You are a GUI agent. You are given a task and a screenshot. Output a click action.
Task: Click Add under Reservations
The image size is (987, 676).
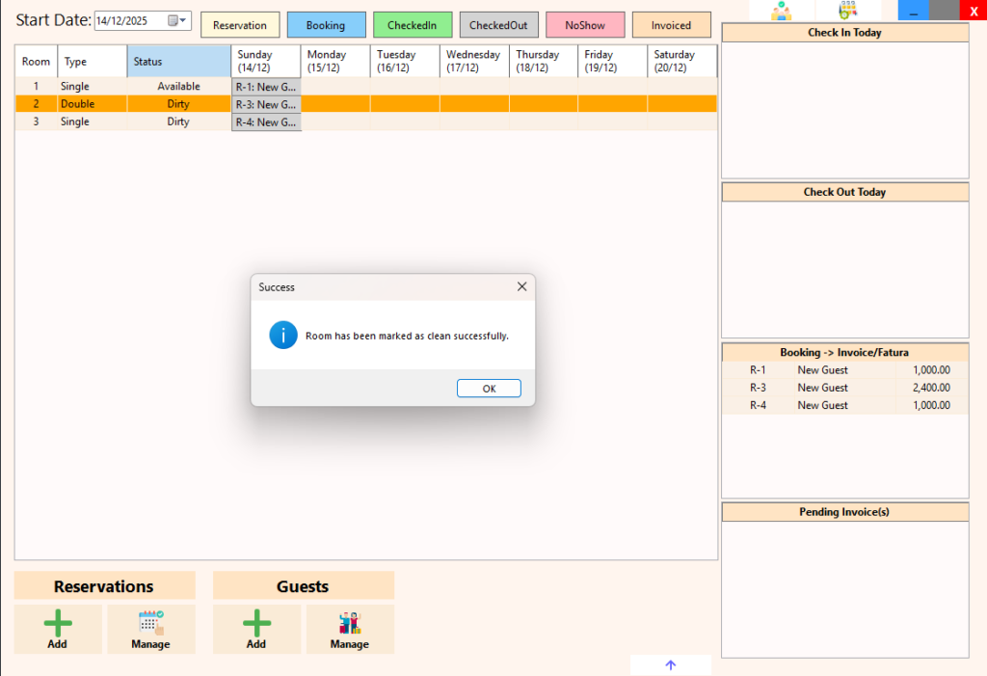pyautogui.click(x=58, y=629)
